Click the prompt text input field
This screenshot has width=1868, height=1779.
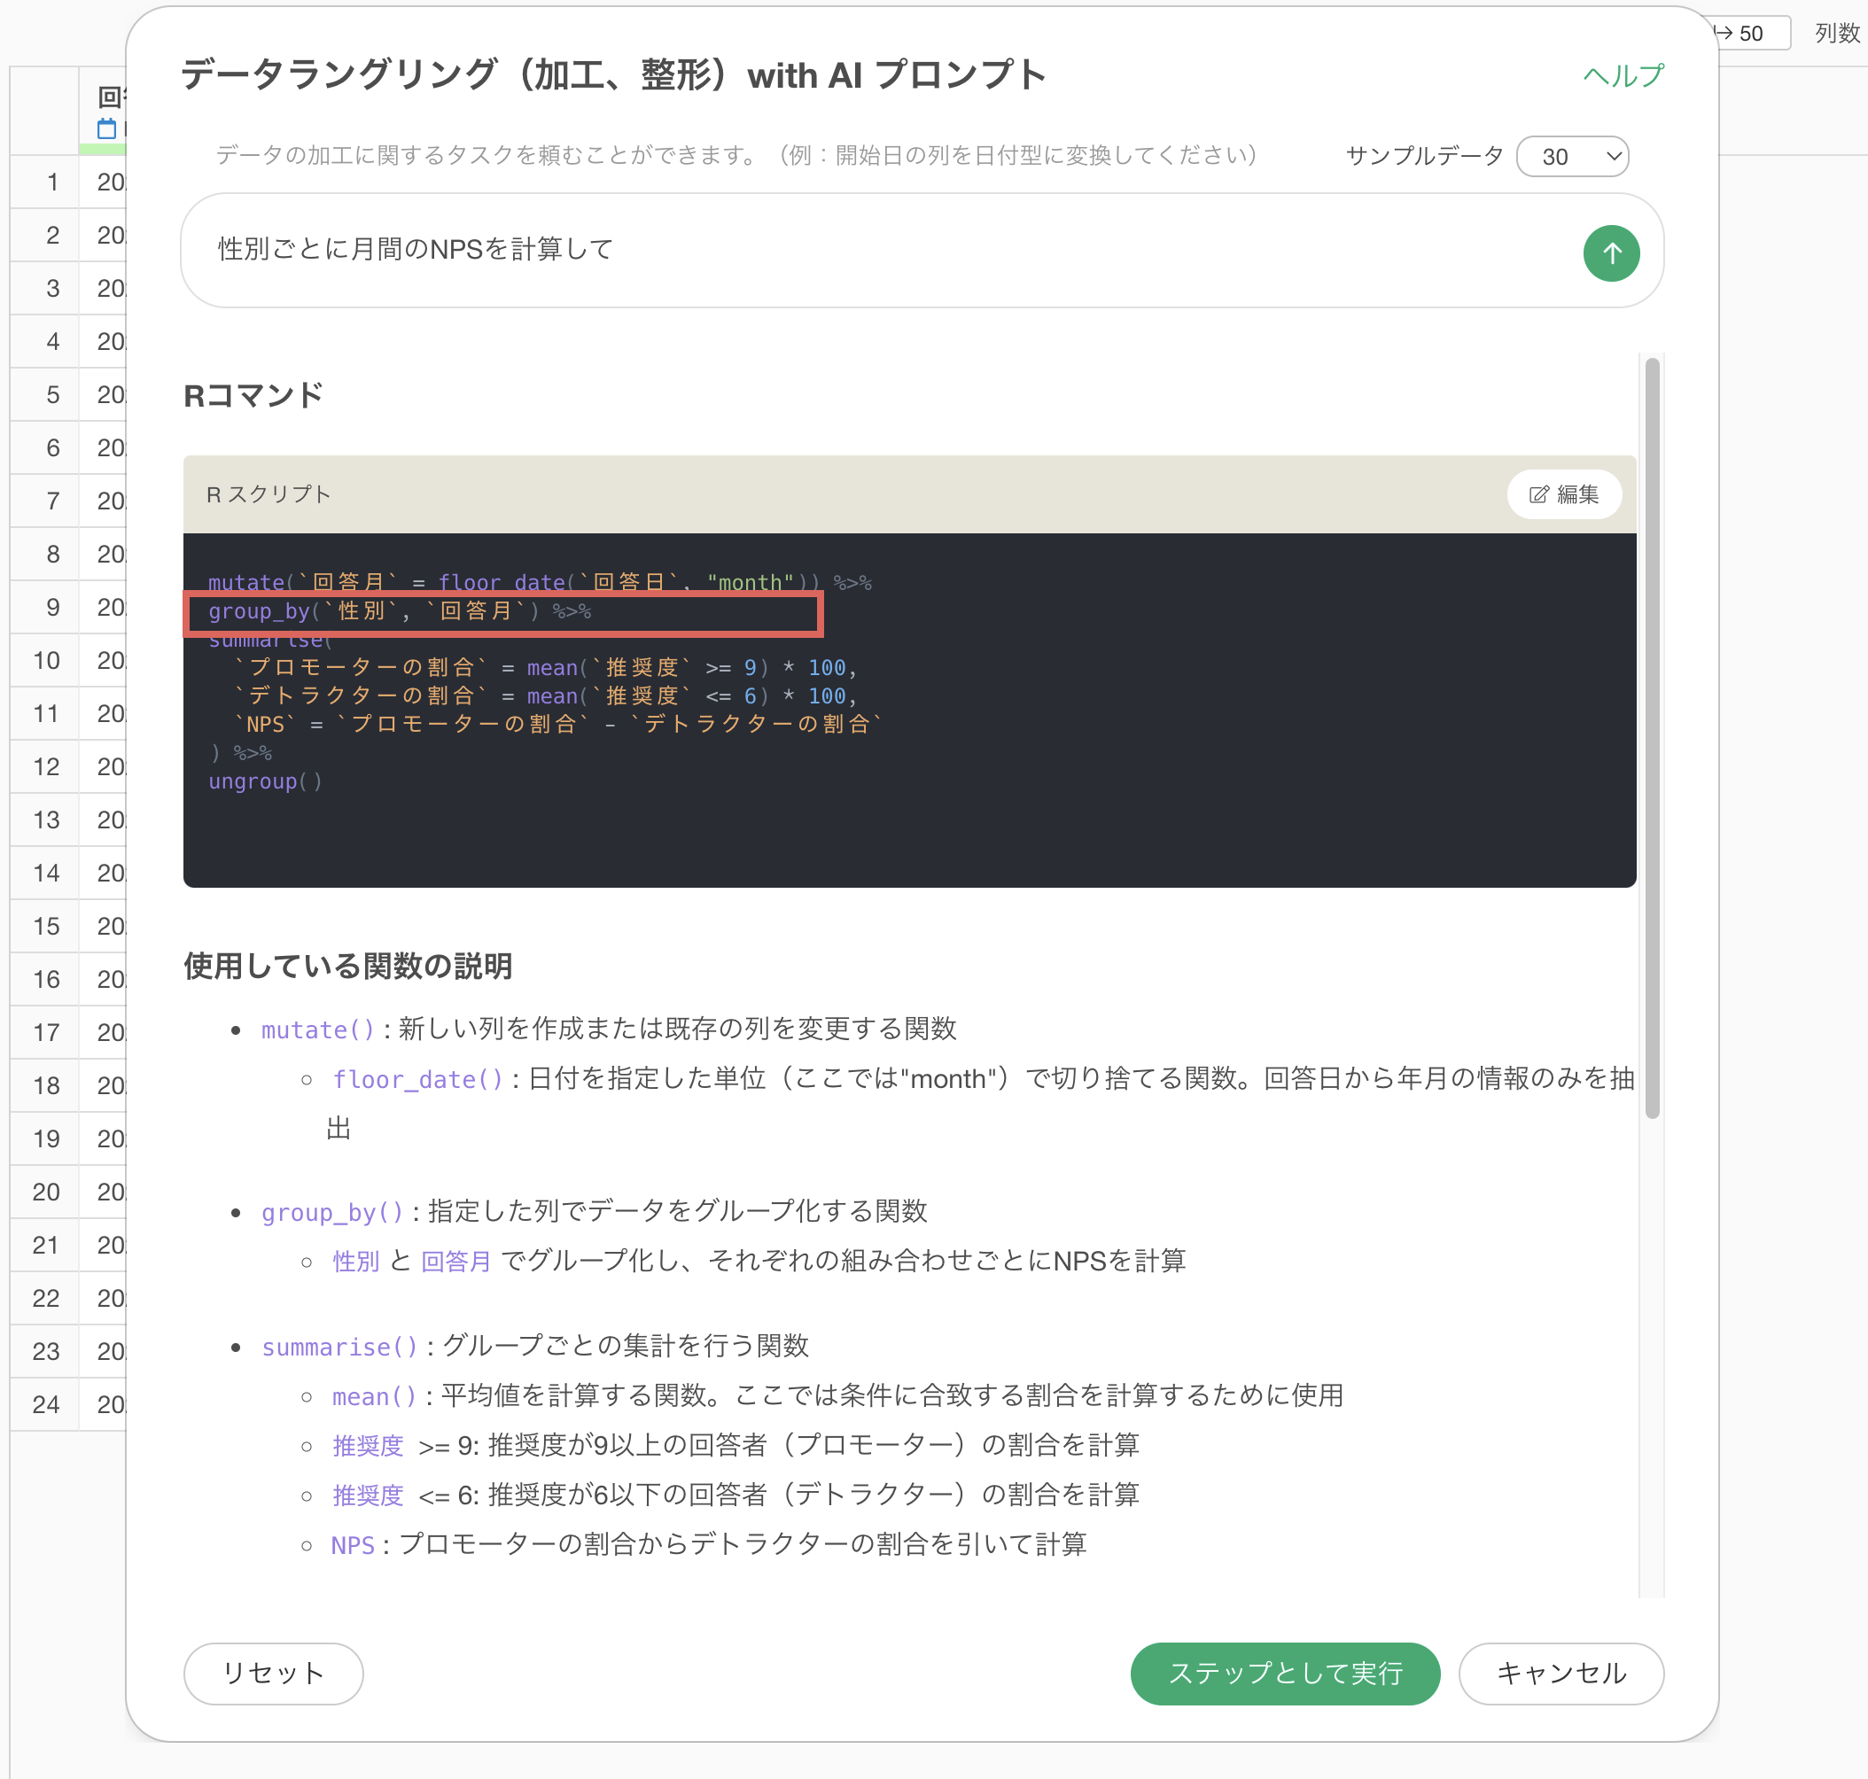coord(883,251)
